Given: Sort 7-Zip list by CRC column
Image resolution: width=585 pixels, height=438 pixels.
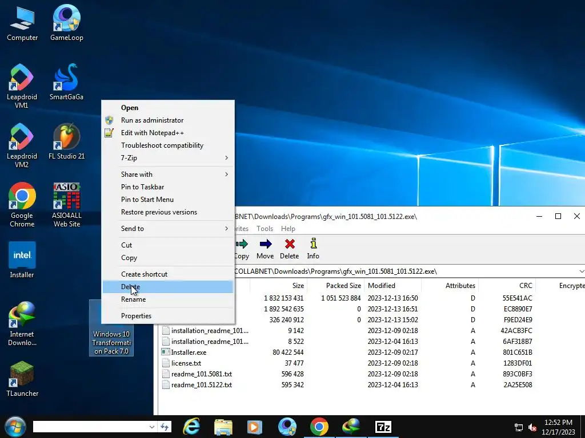Looking at the screenshot, I should coord(507,286).
